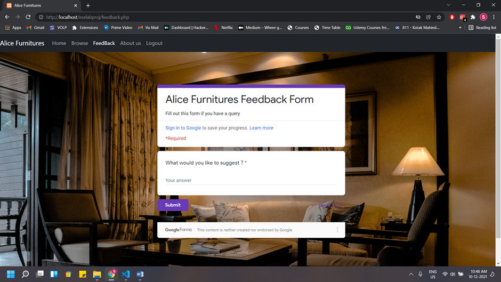
Task: Reload the feedback page
Action: click(28, 17)
